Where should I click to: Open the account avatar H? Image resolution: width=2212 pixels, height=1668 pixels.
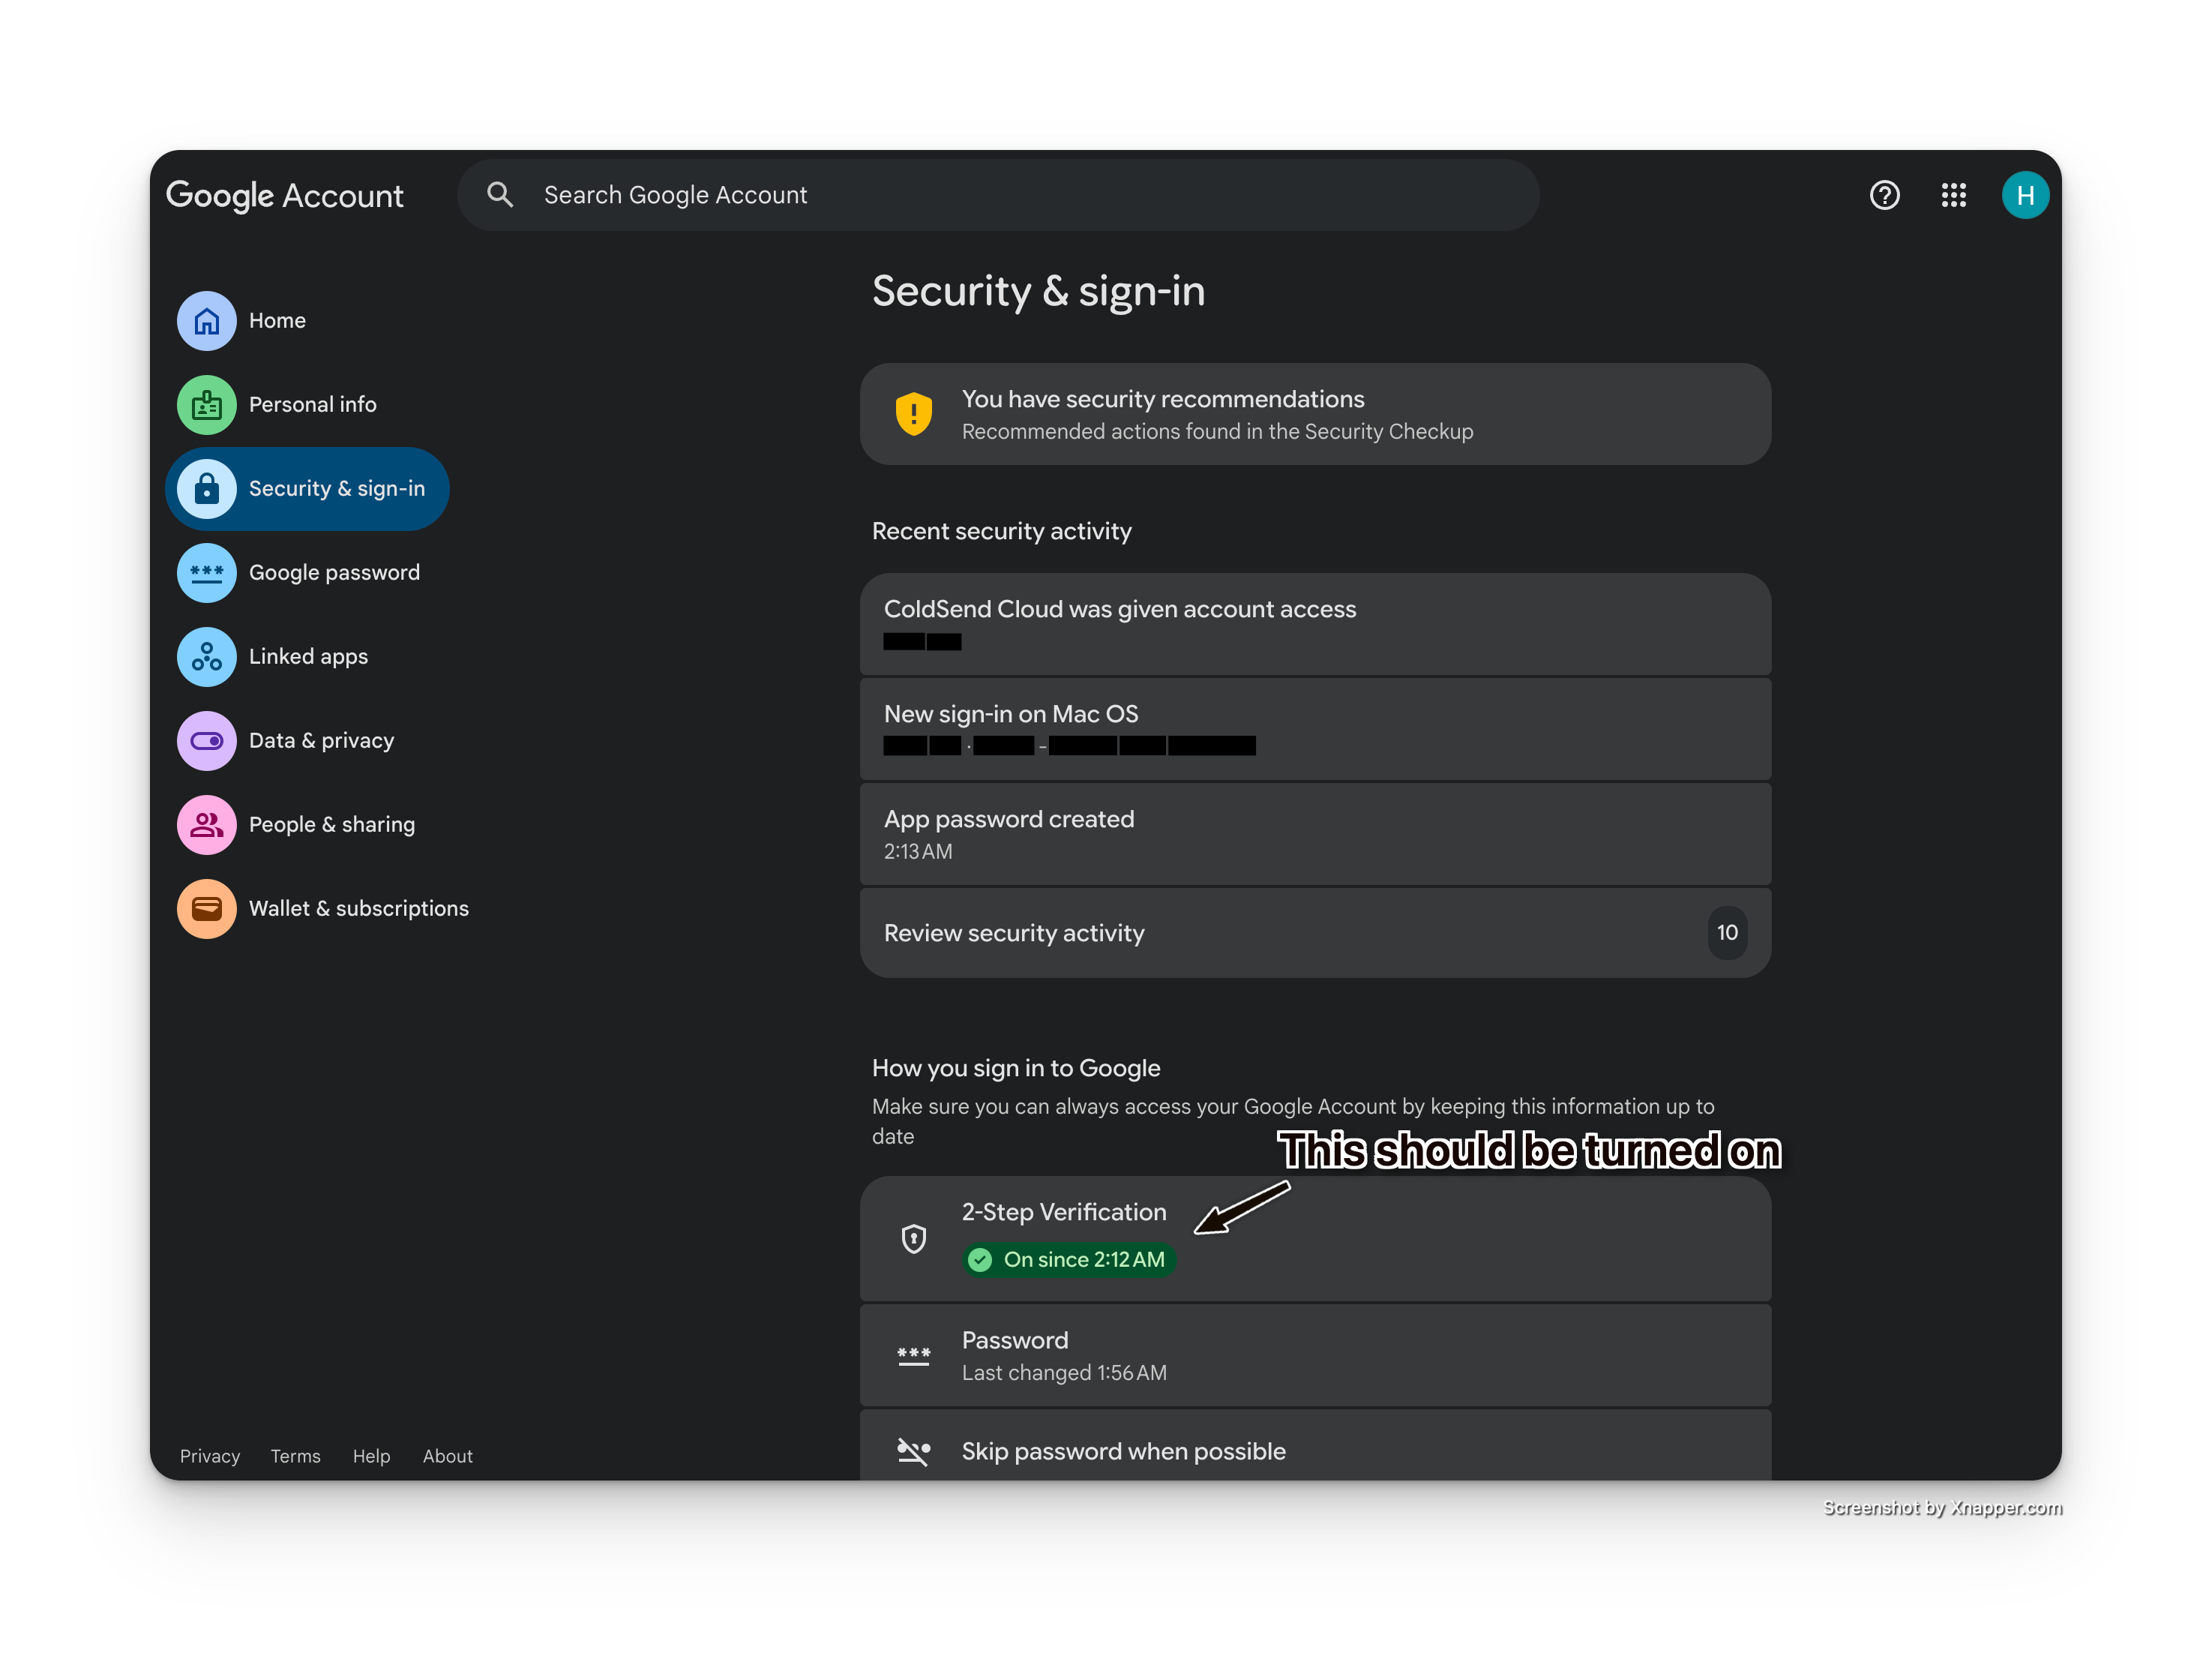2025,195
